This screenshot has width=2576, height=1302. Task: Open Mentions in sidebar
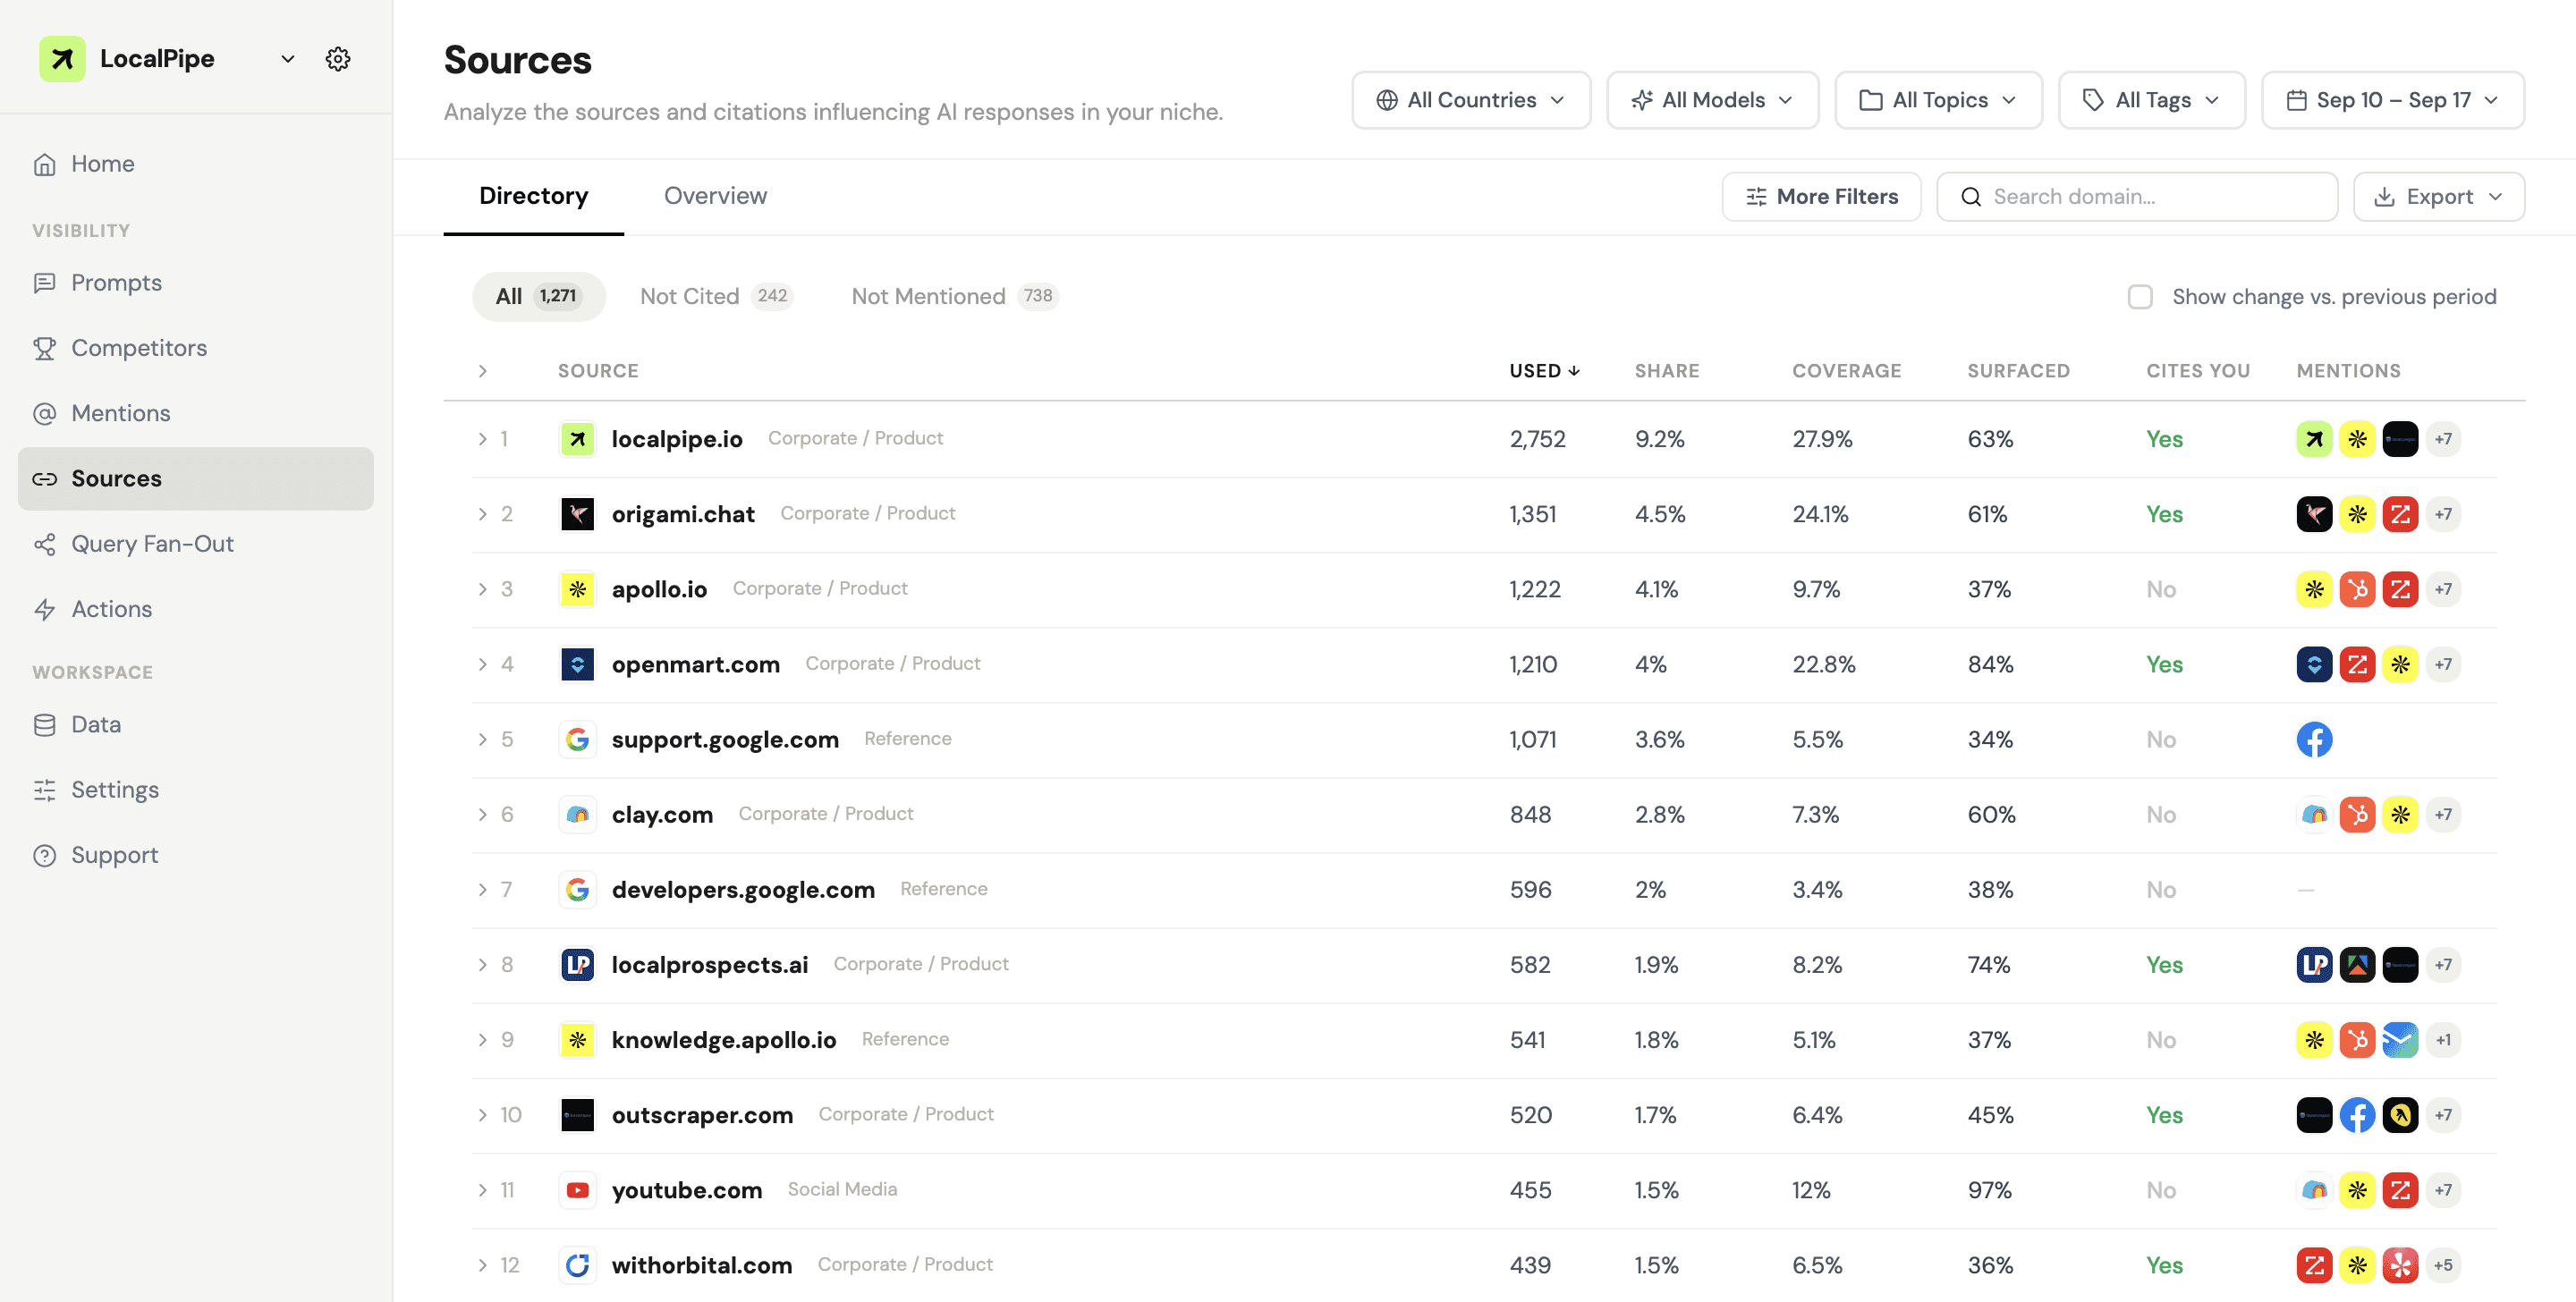(x=195, y=413)
